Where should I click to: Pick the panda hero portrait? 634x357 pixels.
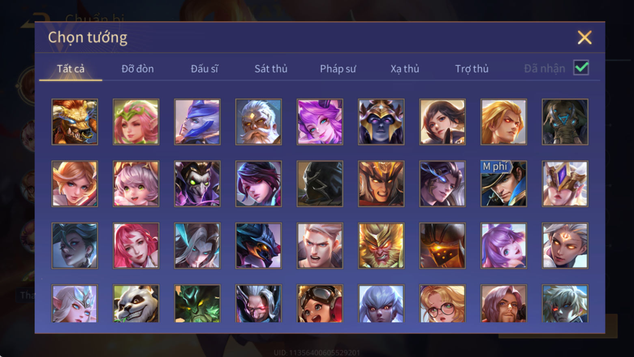click(136, 304)
